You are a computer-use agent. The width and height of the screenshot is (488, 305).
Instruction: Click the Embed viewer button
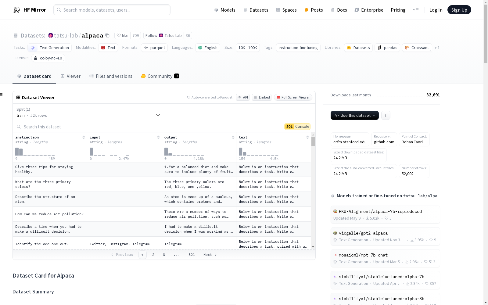pyautogui.click(x=262, y=97)
